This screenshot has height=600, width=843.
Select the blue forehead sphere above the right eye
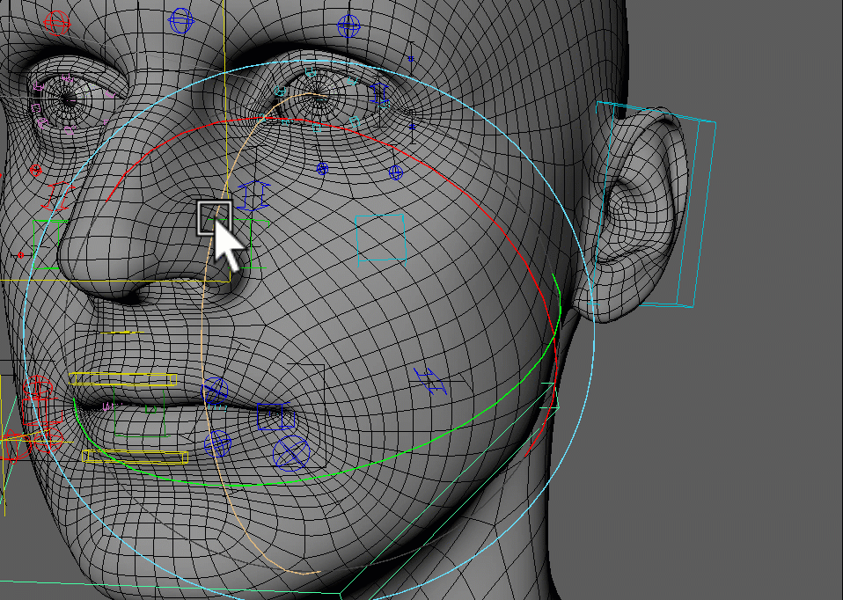(x=348, y=26)
